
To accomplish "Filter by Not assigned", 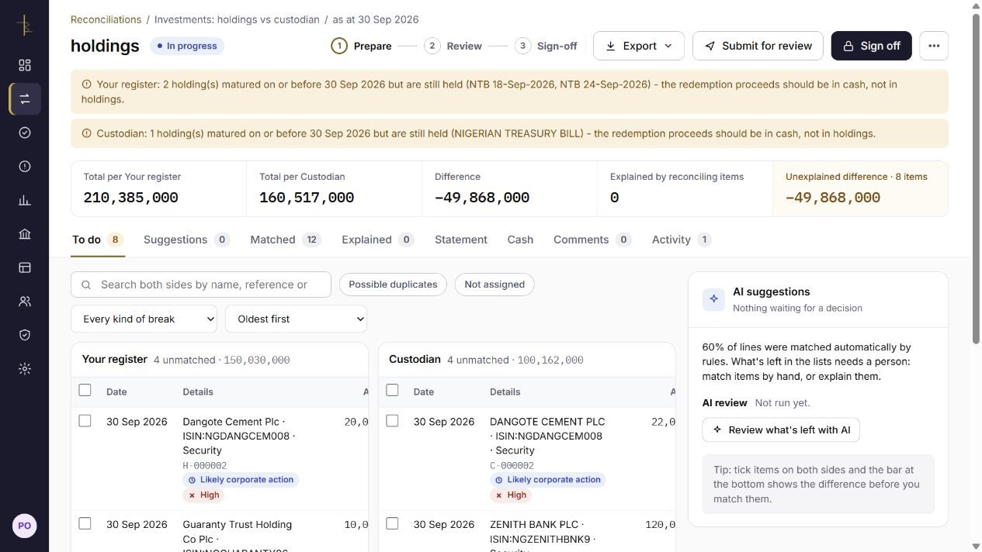I will [494, 285].
